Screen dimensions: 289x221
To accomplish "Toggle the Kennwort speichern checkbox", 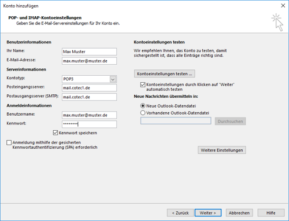I will [55, 132].
